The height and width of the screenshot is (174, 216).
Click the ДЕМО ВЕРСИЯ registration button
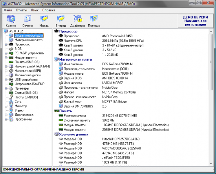[x=195, y=21]
